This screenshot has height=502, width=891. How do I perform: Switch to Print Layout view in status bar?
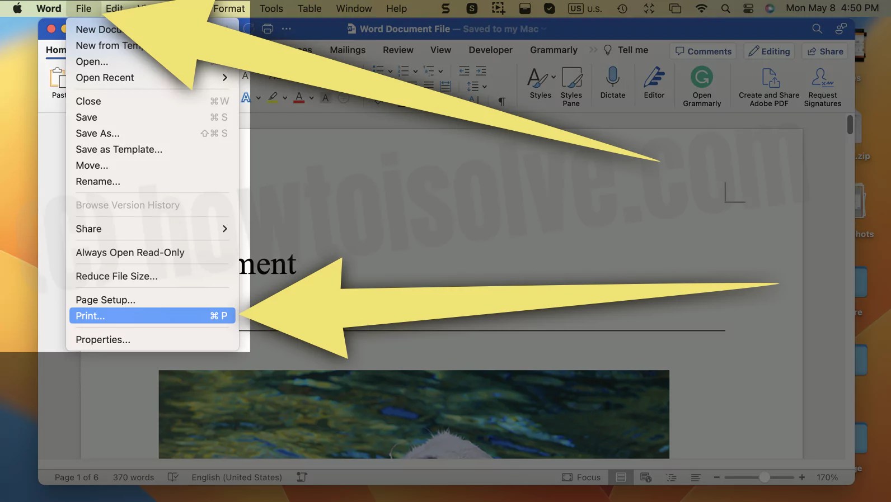[621, 477]
